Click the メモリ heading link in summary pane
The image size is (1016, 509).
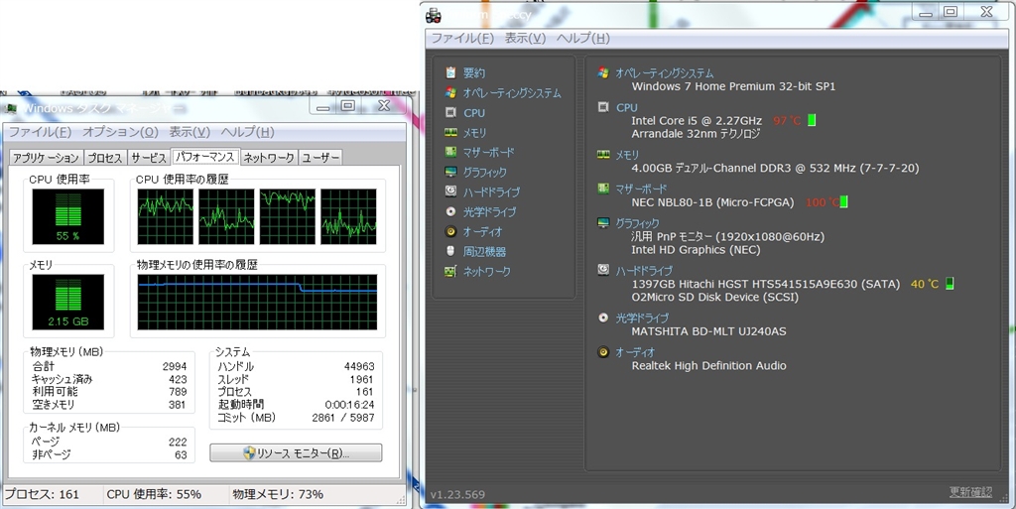tap(627, 155)
